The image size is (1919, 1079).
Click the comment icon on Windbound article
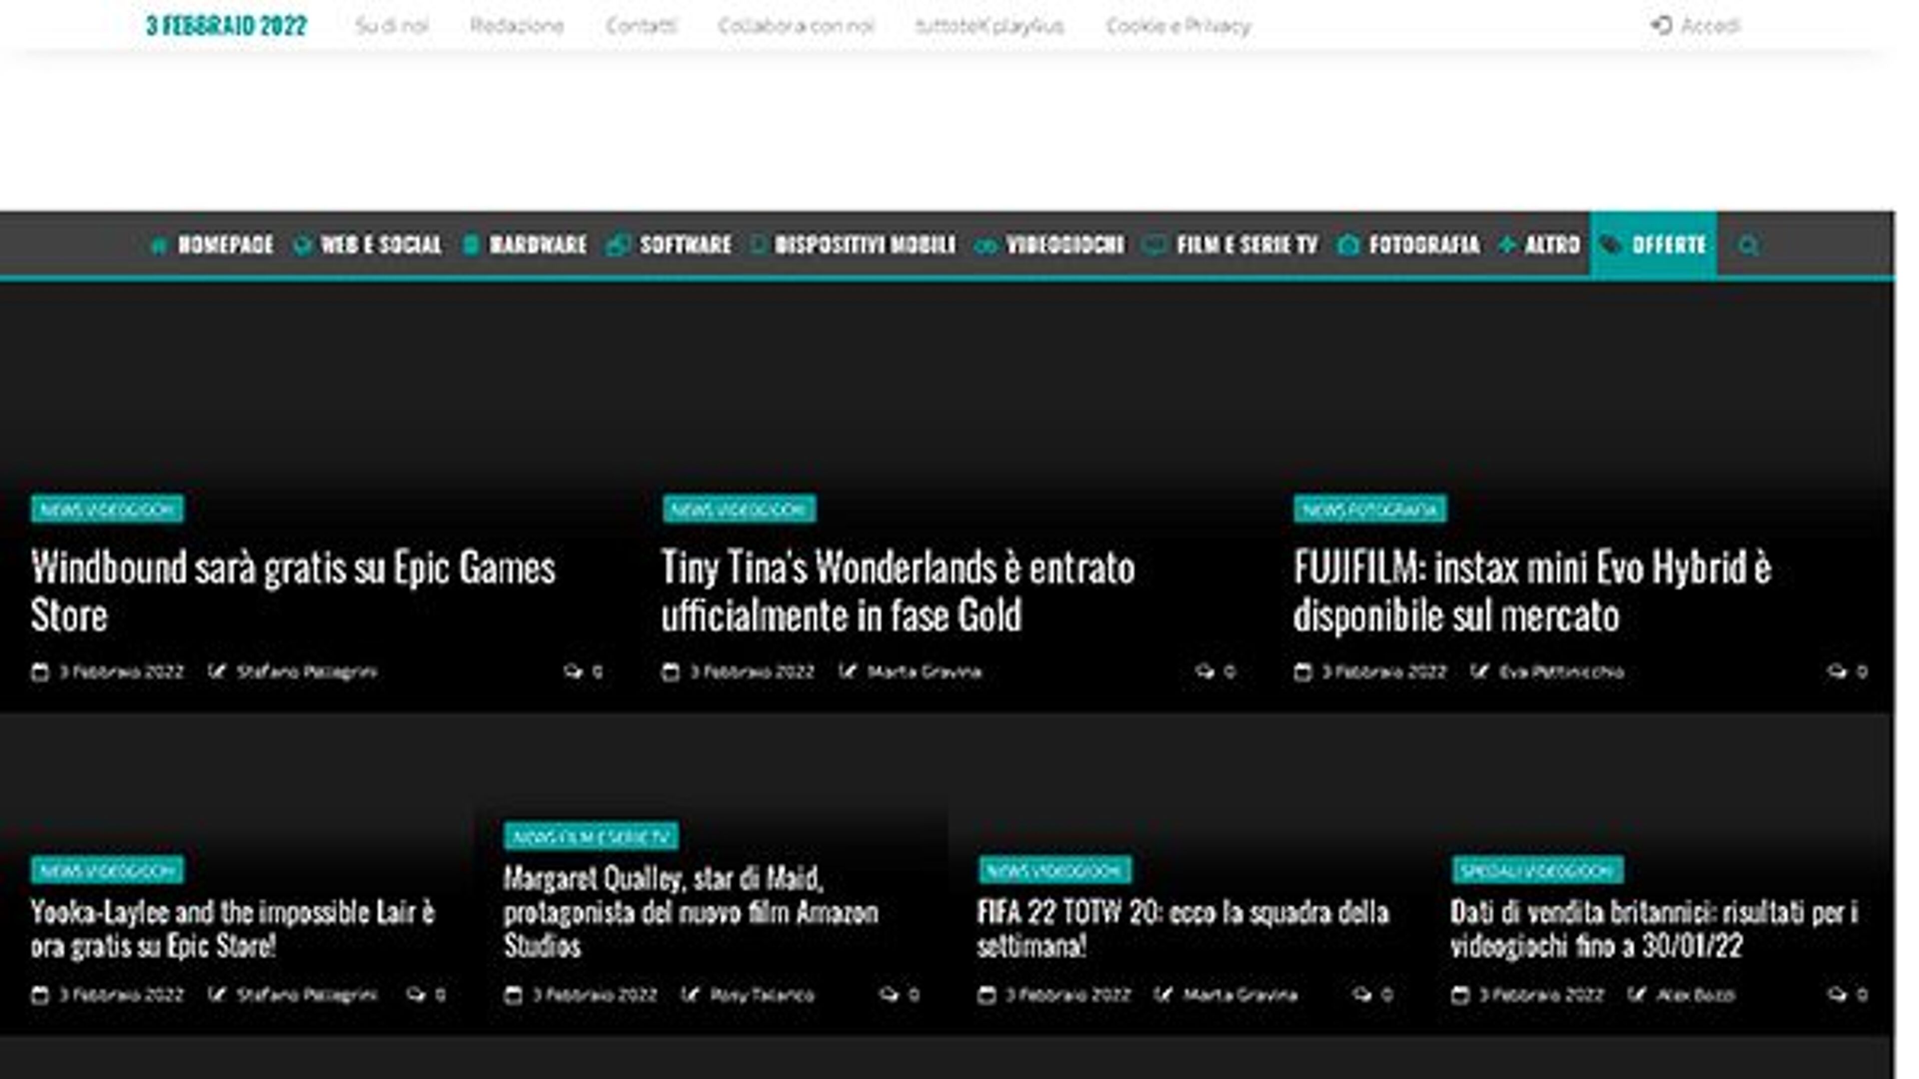572,672
